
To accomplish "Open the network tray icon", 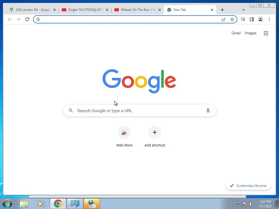I will pyautogui.click(x=238, y=204).
